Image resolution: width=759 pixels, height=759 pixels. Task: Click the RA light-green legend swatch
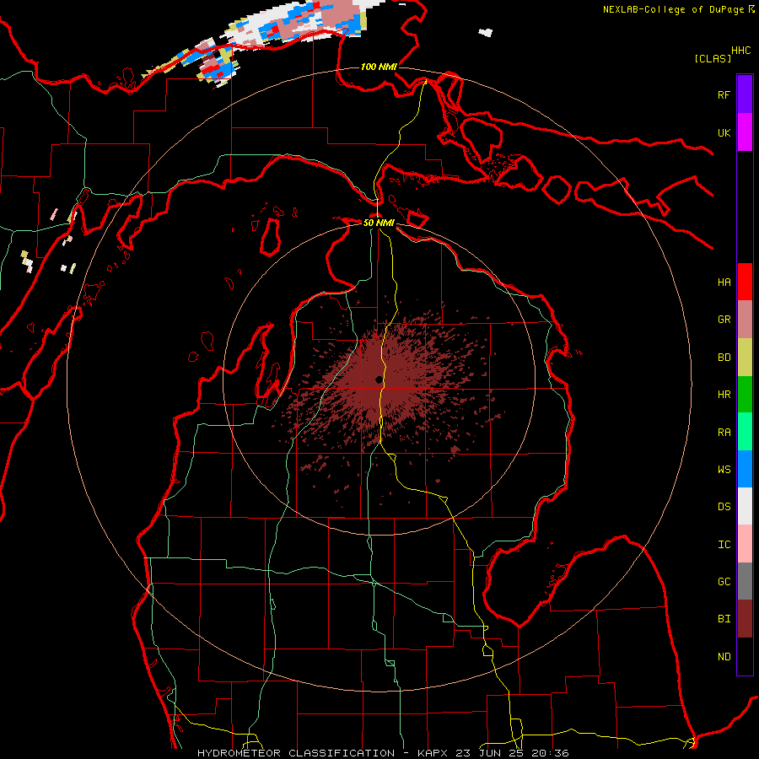pos(745,432)
